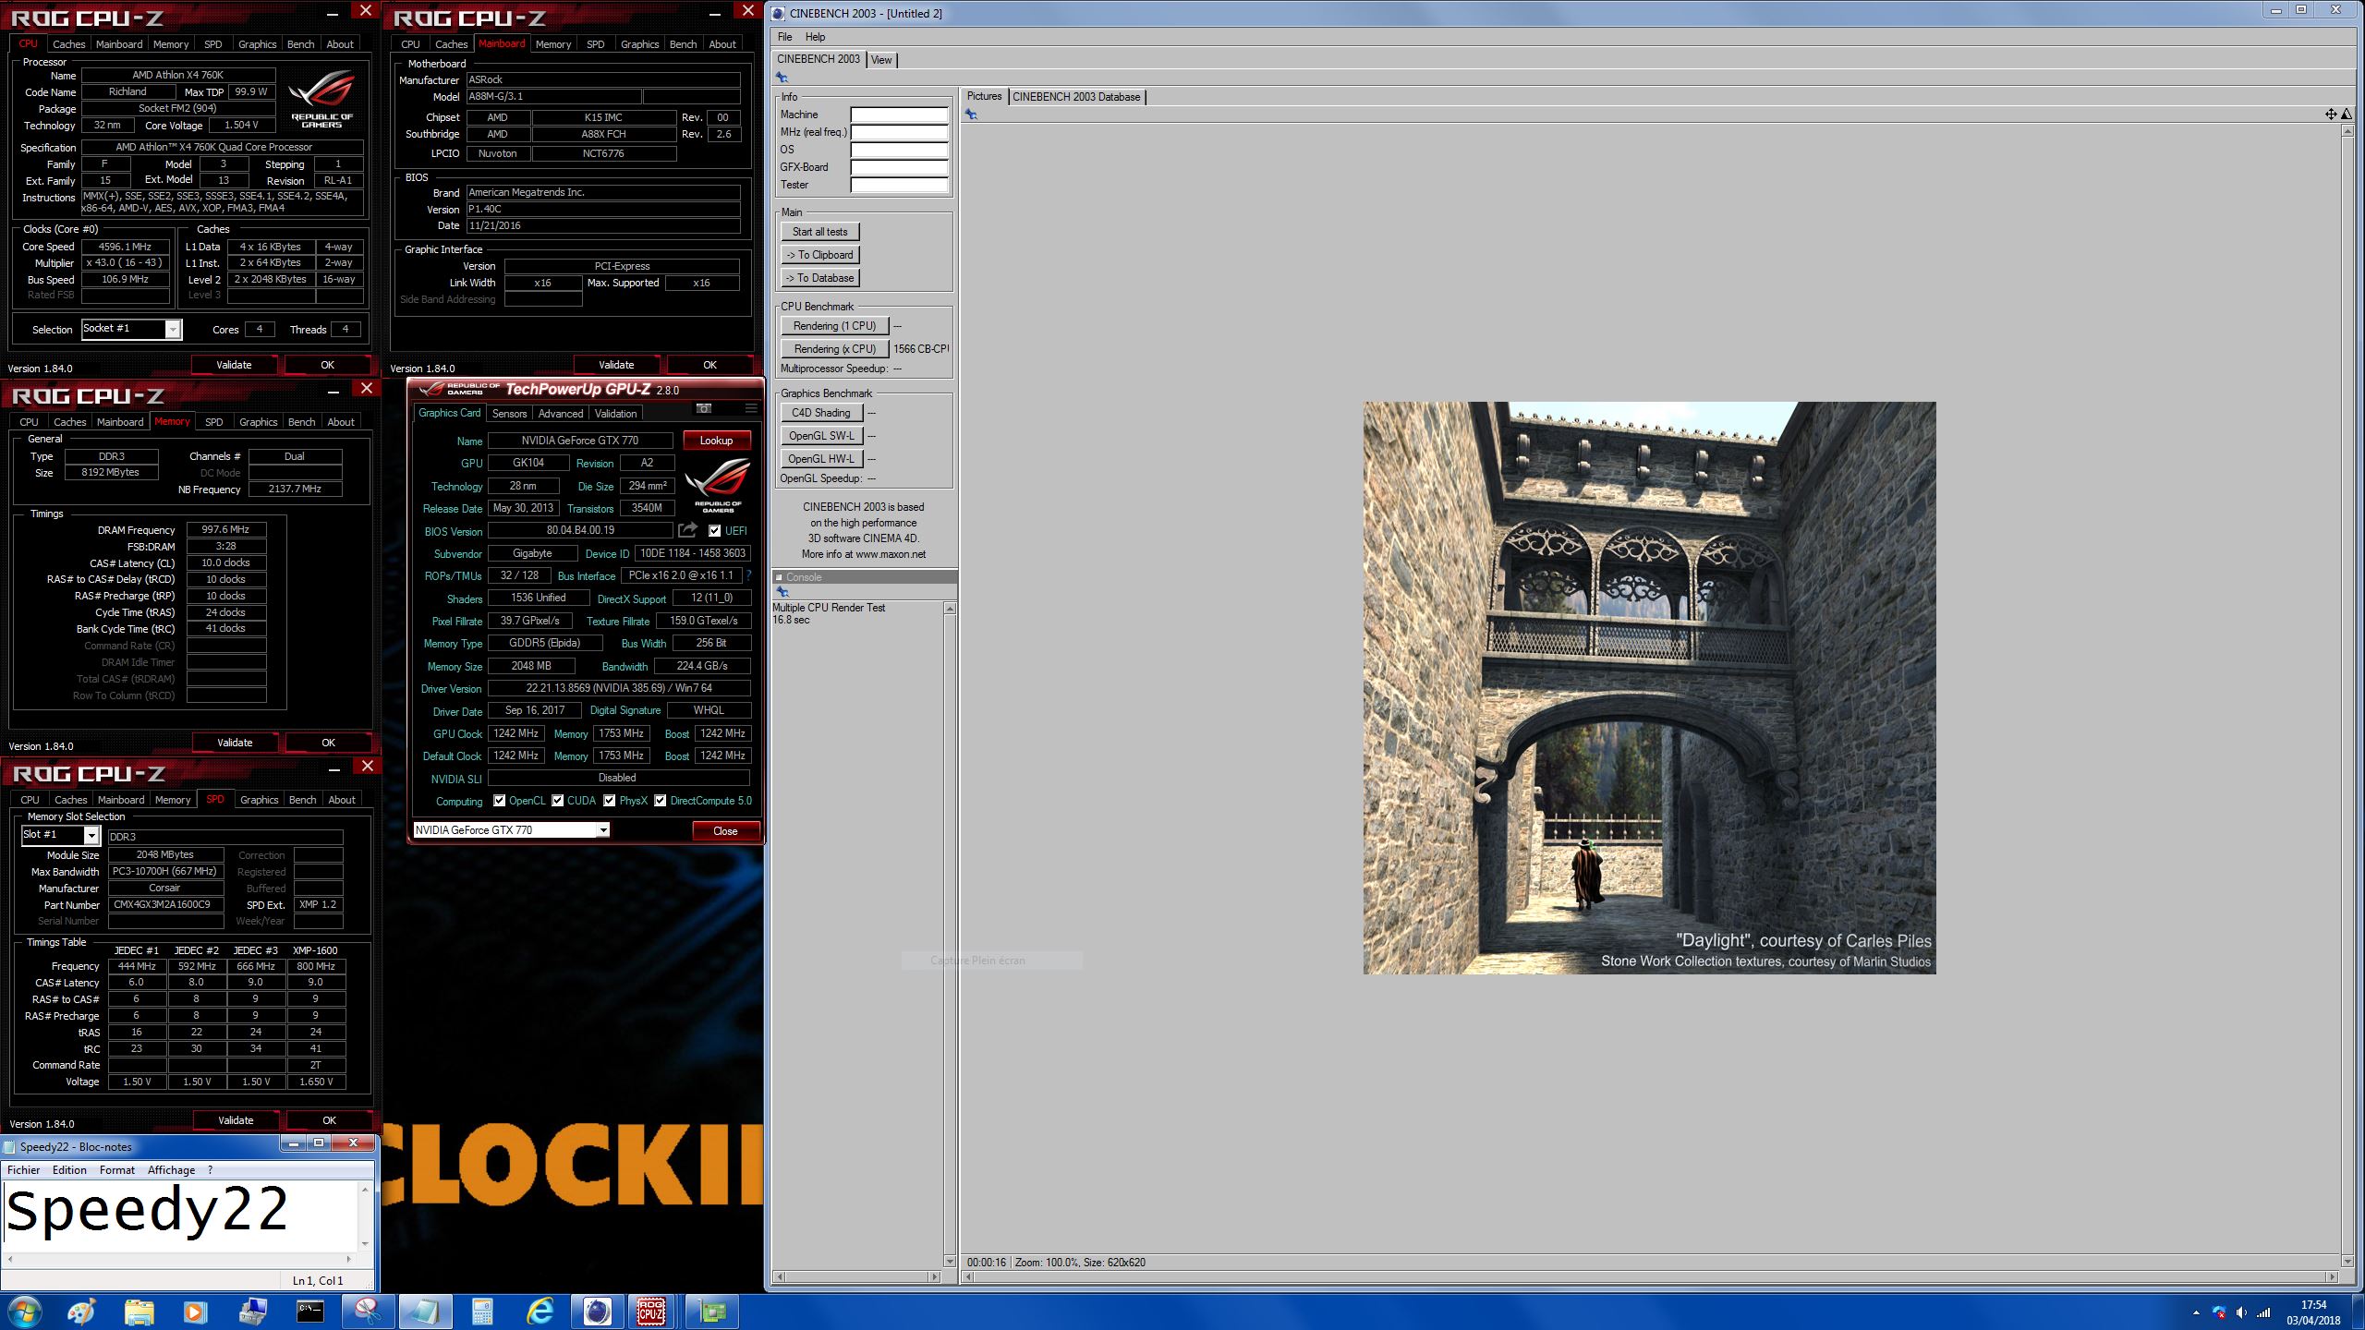
Task: Click the rendered Daylight image thumbnail
Action: click(1649, 687)
